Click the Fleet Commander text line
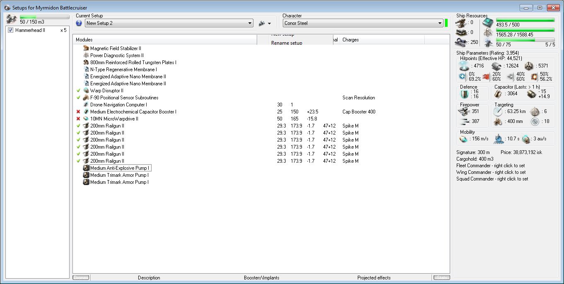The width and height of the screenshot is (564, 284). click(491, 166)
